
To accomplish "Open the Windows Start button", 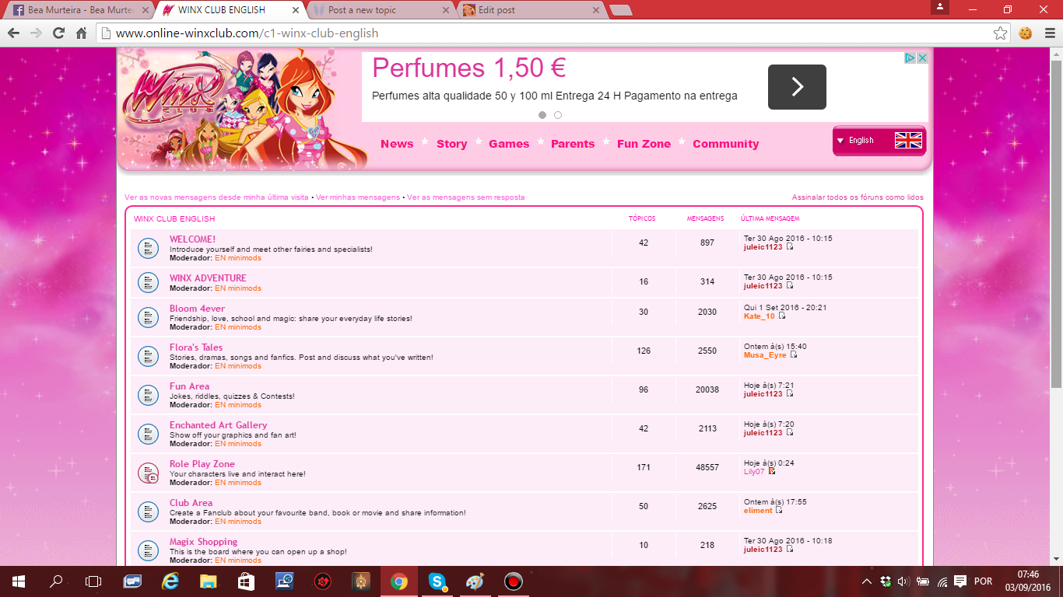I will 18,581.
